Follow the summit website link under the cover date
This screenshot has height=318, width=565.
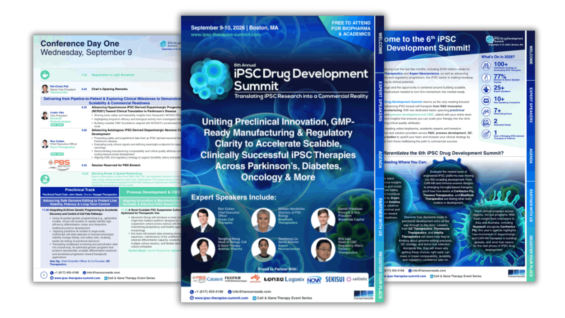pos(225,34)
